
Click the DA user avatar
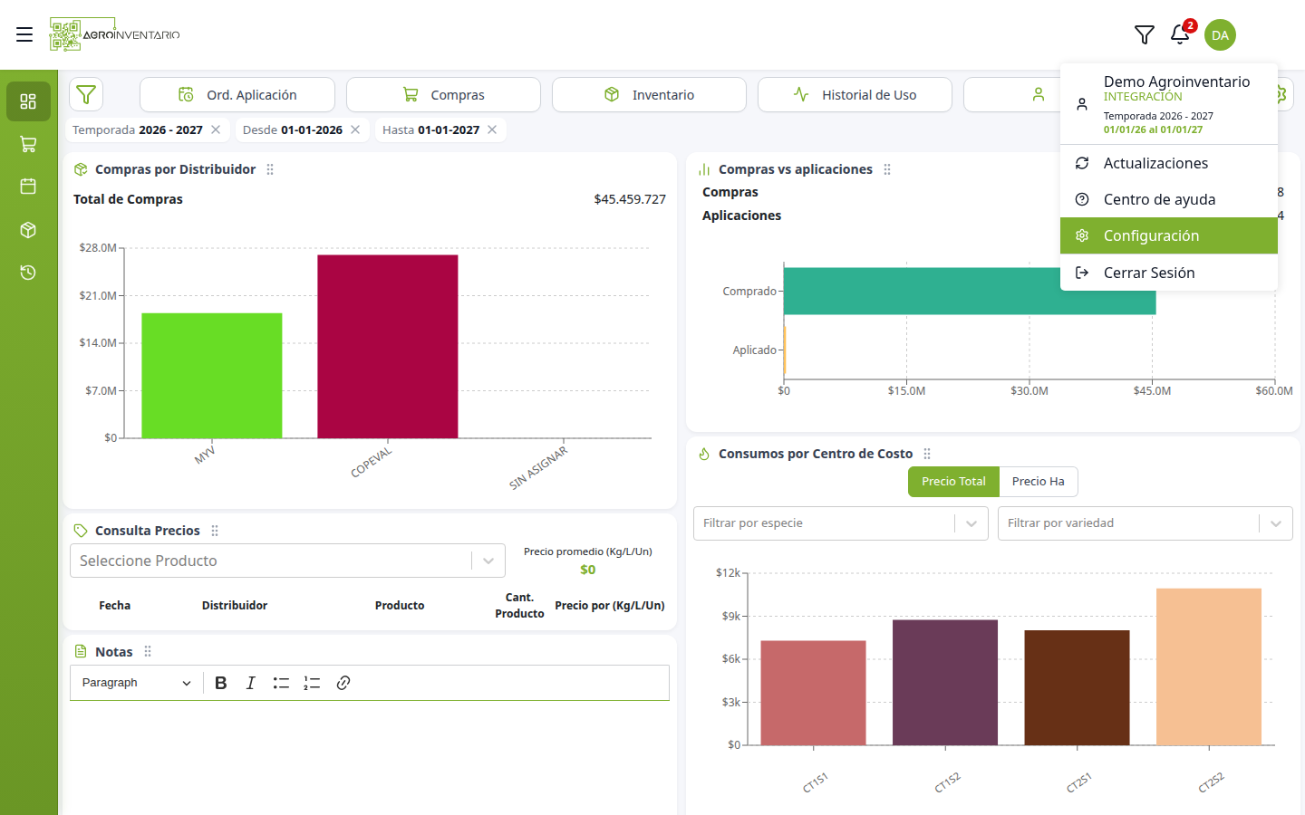point(1220,35)
